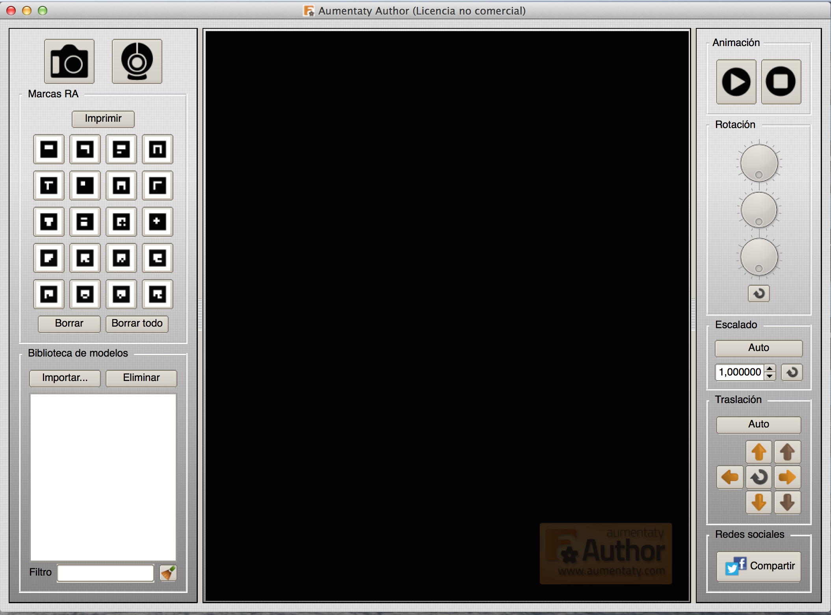831x615 pixels.
Task: Select the plus-sign AR marker
Action: pos(157,221)
